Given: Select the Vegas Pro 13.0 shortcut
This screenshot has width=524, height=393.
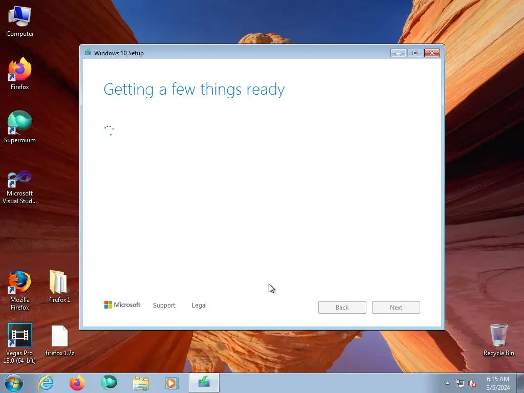Looking at the screenshot, I should (20, 343).
